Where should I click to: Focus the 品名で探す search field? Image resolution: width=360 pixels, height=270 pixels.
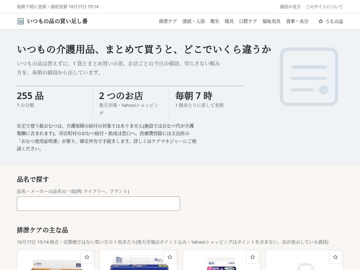(x=98, y=204)
